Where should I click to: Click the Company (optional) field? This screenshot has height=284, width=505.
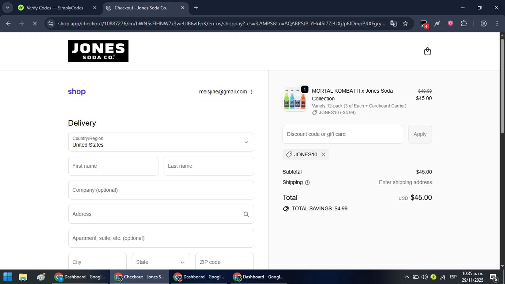pyautogui.click(x=161, y=190)
